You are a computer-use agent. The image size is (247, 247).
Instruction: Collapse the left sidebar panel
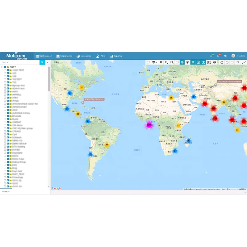point(48,62)
